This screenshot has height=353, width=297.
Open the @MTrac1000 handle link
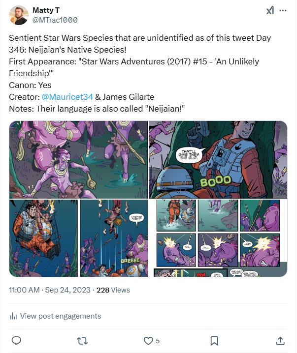click(55, 20)
